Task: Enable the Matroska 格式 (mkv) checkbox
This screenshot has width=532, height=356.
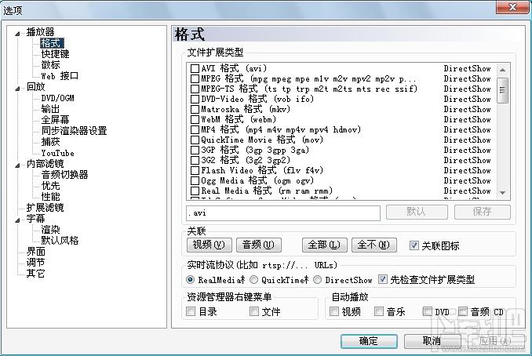Action: 195,110
